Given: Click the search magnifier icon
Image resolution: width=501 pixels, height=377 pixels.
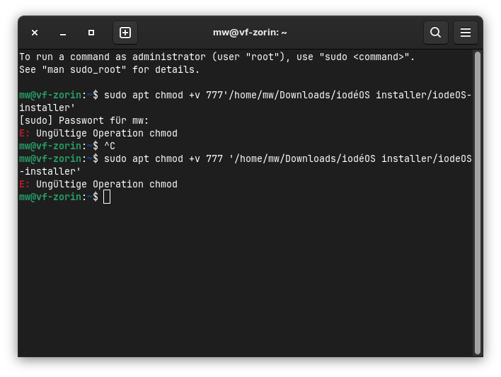Looking at the screenshot, I should point(436,33).
